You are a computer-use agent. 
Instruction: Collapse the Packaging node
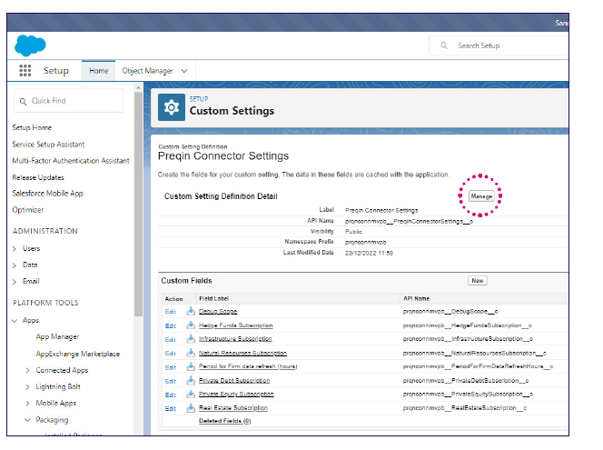pos(27,420)
